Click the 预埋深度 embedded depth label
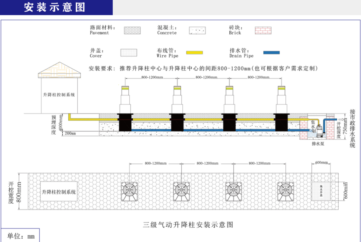Image resolution: width=361 pixels, height=242 pixels. click(53, 124)
